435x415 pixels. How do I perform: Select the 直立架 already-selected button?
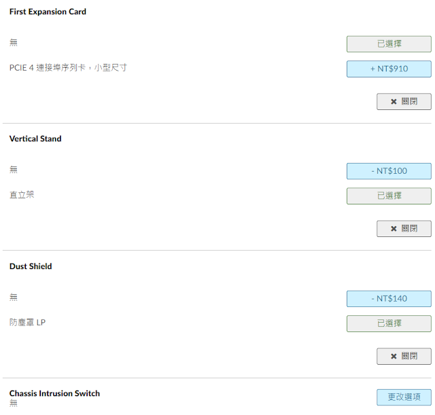[389, 196]
